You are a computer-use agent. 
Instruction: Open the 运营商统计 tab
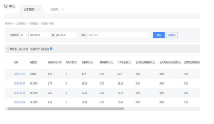click(x=30, y=9)
